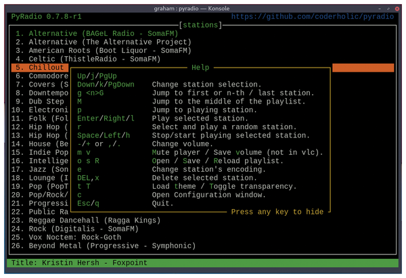Click the highlighted station 5 Chillout
Image resolution: width=406 pixels, height=278 pixels.
[x=40, y=68]
